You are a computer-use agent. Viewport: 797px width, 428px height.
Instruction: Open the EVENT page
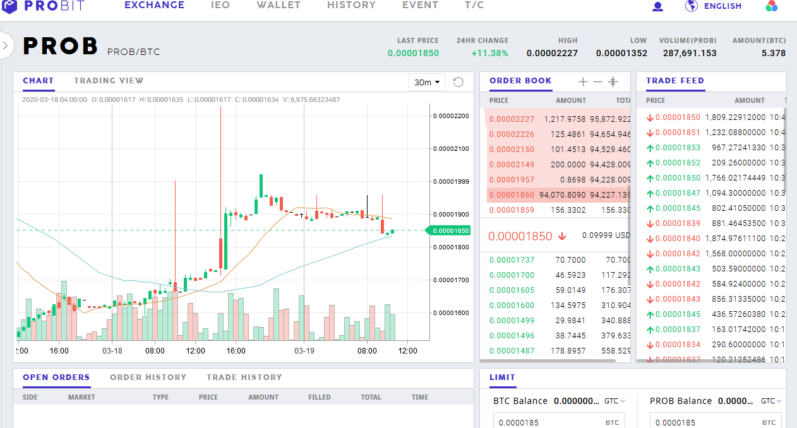pos(420,5)
